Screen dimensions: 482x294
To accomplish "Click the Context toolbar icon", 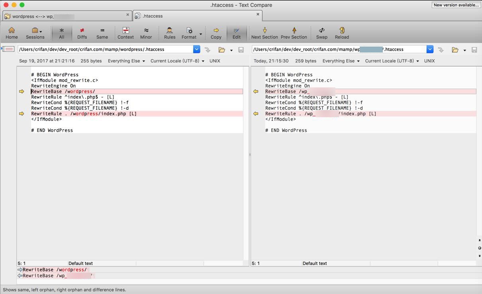I will tap(125, 33).
